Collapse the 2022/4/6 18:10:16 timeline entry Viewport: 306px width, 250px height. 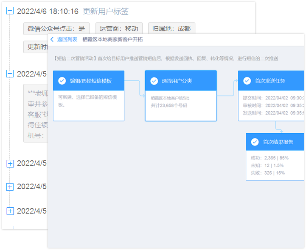[10, 11]
